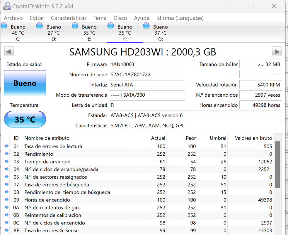Go to previous disk with left arrow

(9, 52)
